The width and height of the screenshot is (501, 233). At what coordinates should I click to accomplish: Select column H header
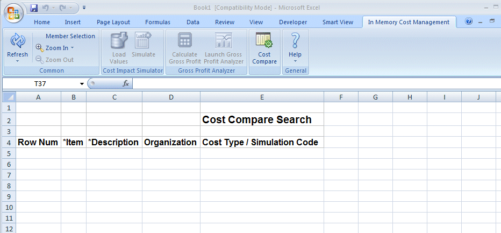(x=410, y=97)
